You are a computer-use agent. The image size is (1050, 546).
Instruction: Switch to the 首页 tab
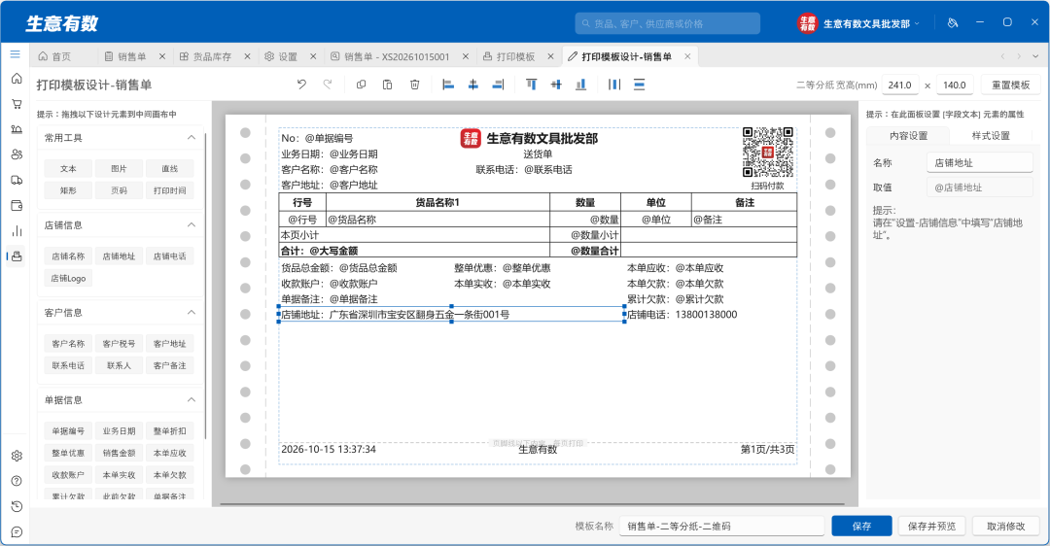pos(54,57)
